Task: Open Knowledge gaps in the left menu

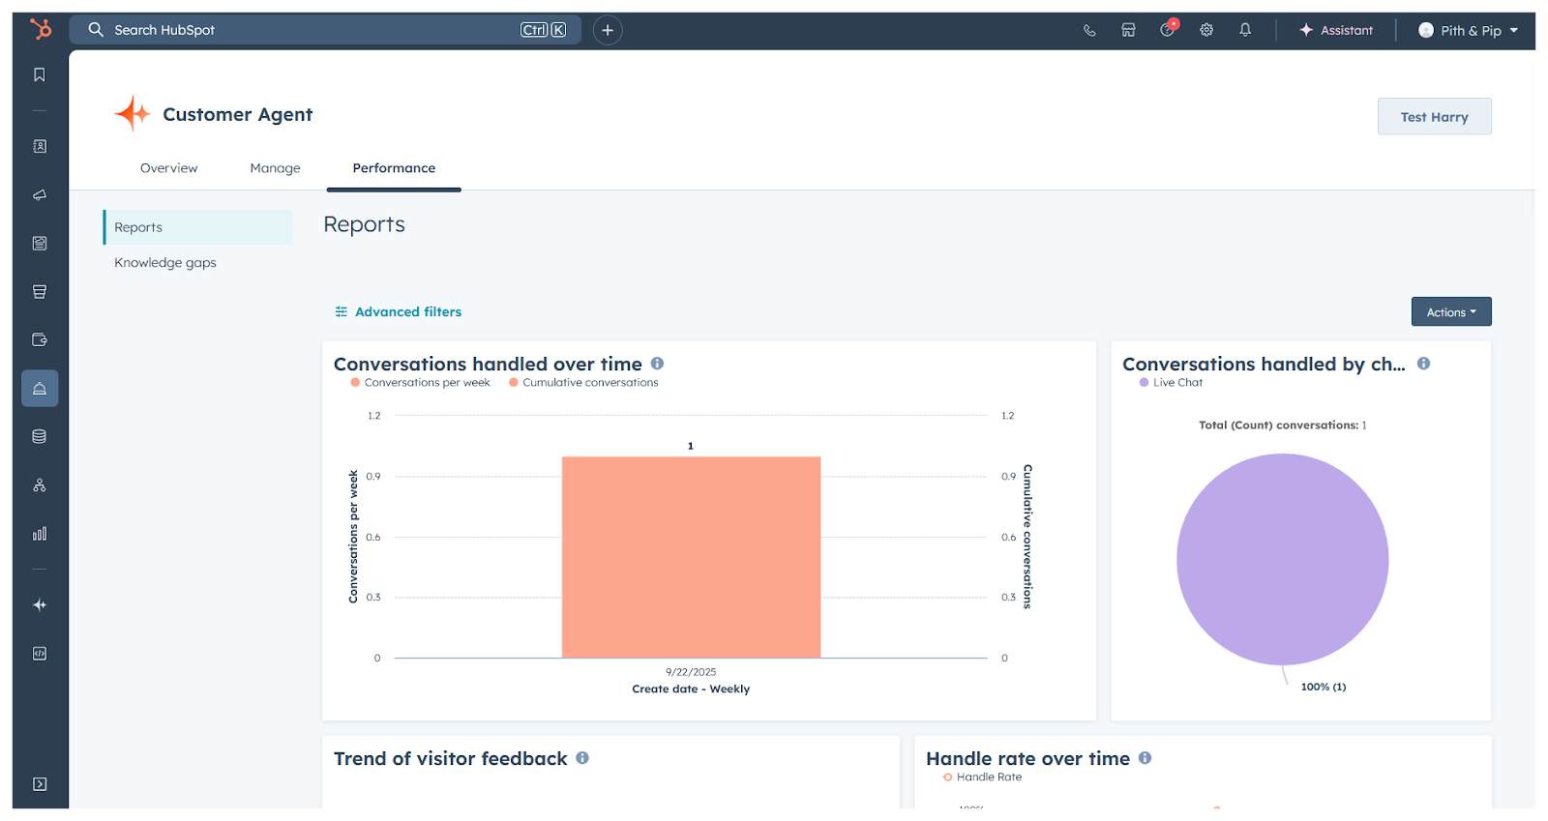Action: (x=165, y=263)
